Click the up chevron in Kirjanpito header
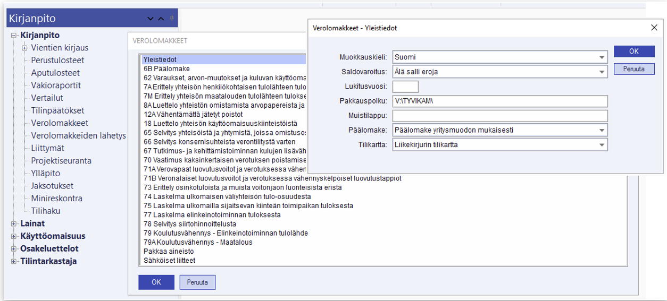This screenshot has height=301, width=667. pyautogui.click(x=161, y=19)
